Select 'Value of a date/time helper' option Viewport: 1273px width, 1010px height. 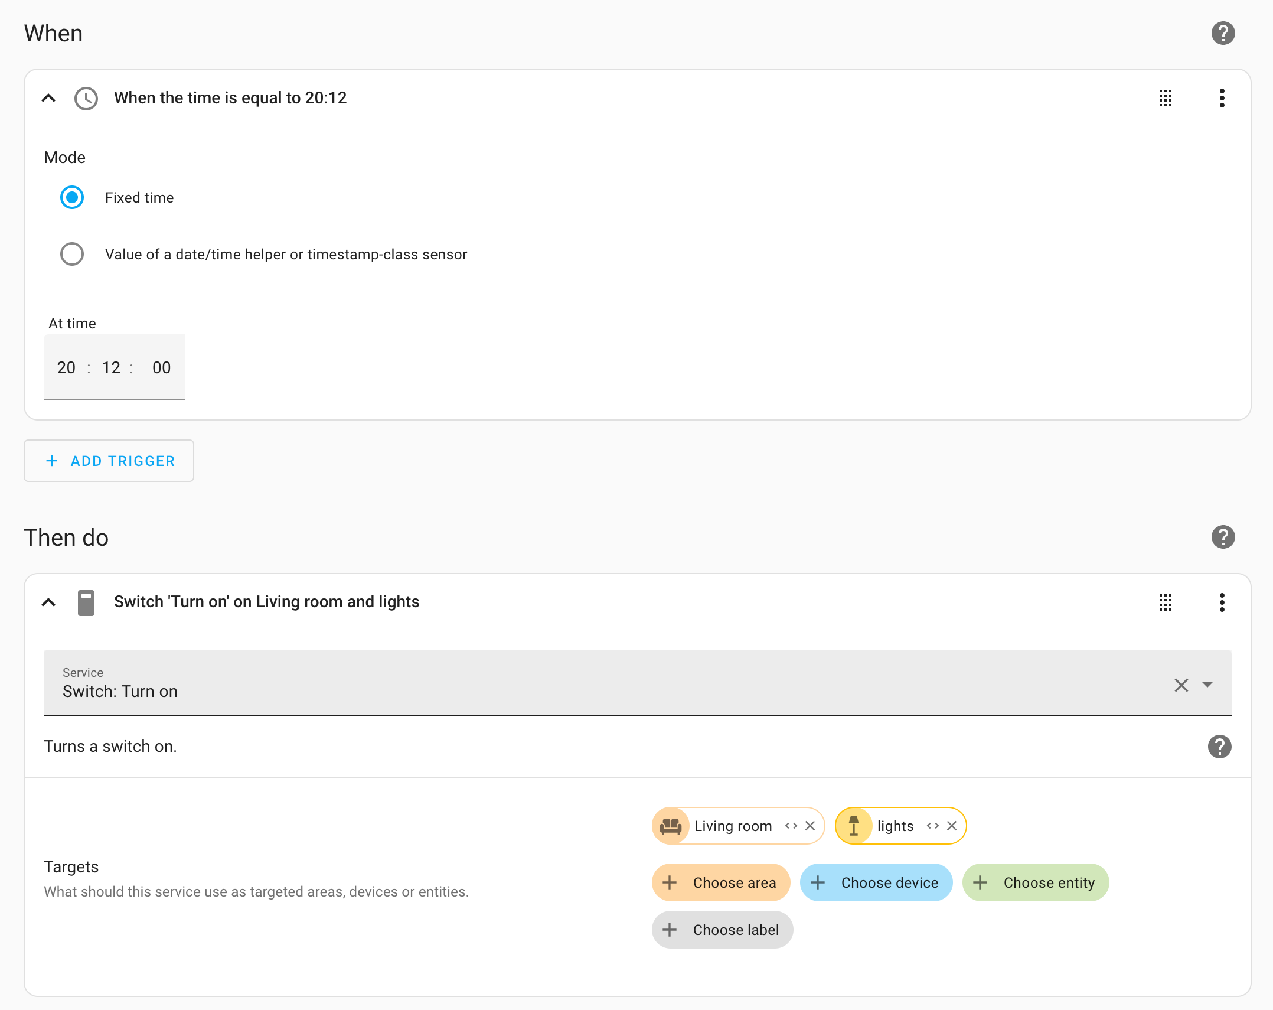(x=71, y=253)
